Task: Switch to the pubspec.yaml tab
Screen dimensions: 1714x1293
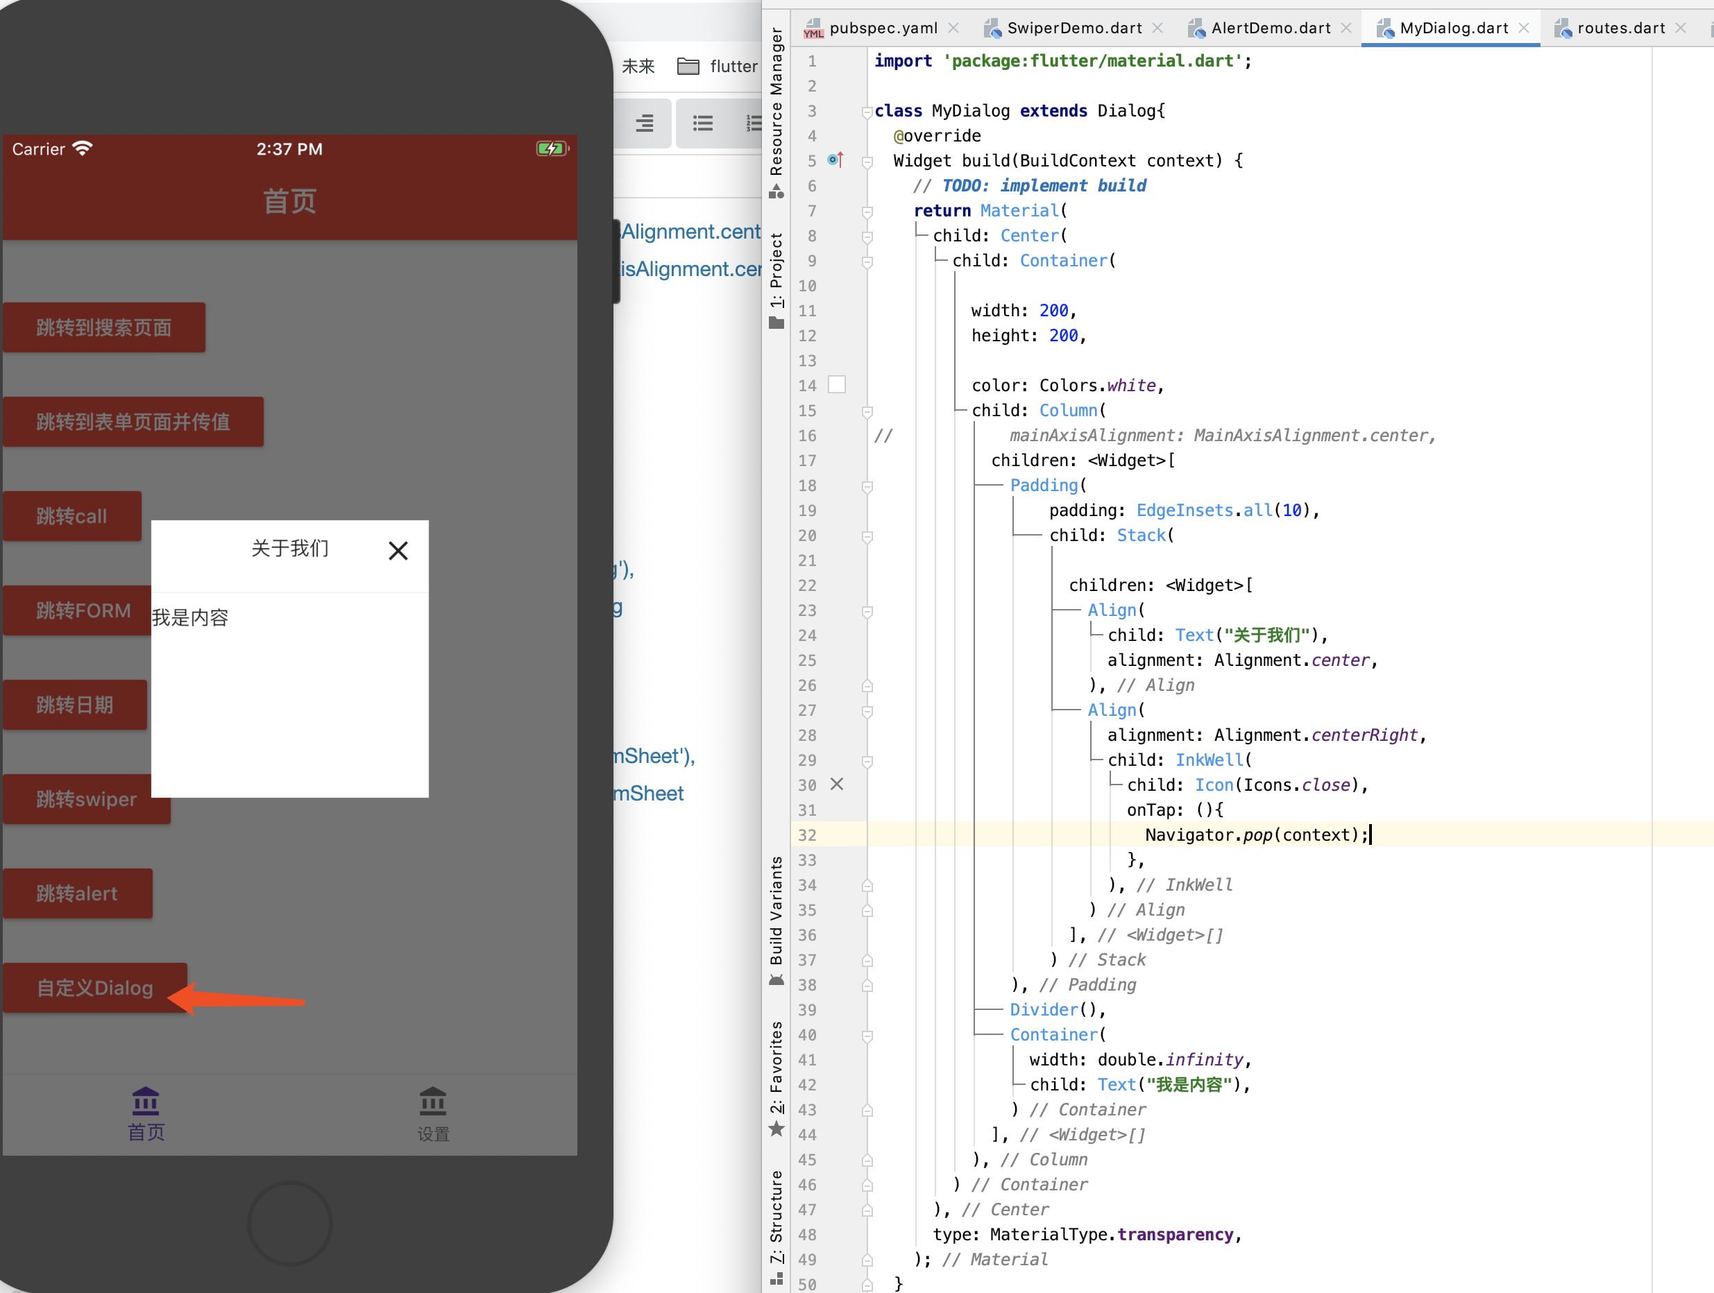Action: pos(883,28)
